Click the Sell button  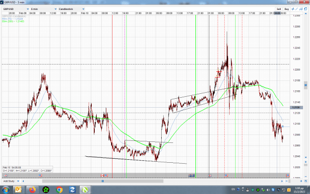click(279, 9)
